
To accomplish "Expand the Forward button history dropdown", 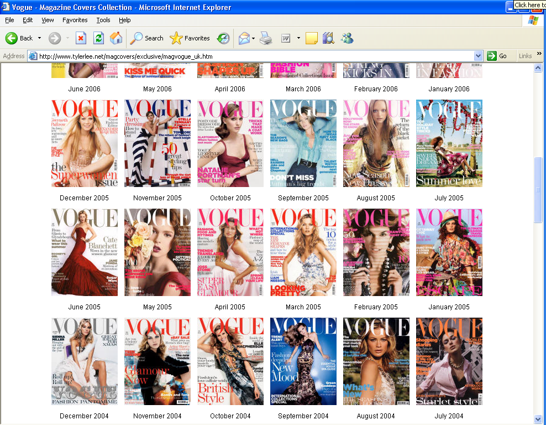I will pos(67,38).
